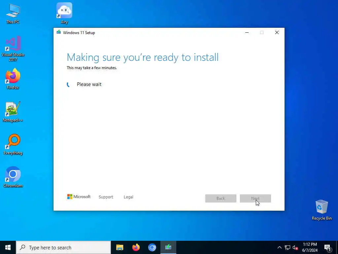
Task: Click the Support link in Setup
Action: pyautogui.click(x=106, y=197)
